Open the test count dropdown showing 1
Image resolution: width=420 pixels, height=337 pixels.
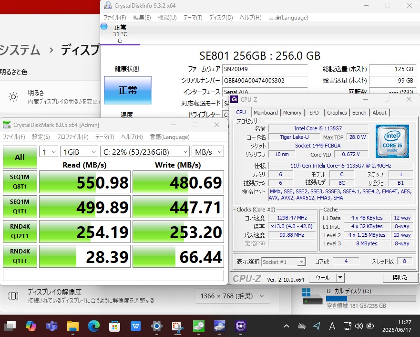point(49,152)
